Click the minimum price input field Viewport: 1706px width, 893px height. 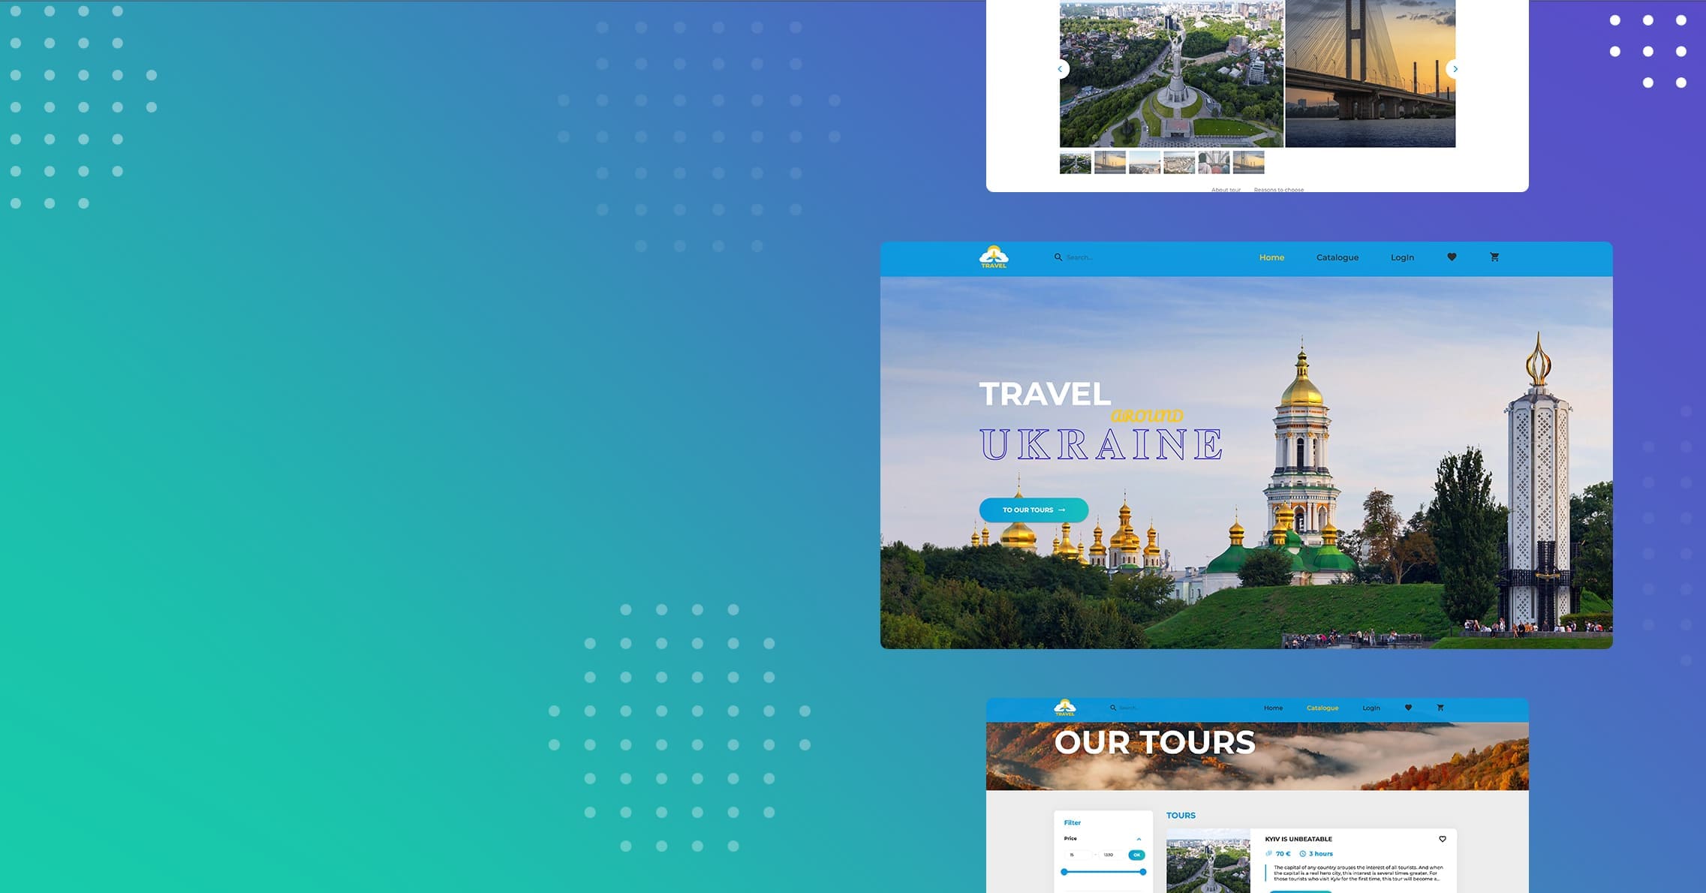[x=1076, y=855]
